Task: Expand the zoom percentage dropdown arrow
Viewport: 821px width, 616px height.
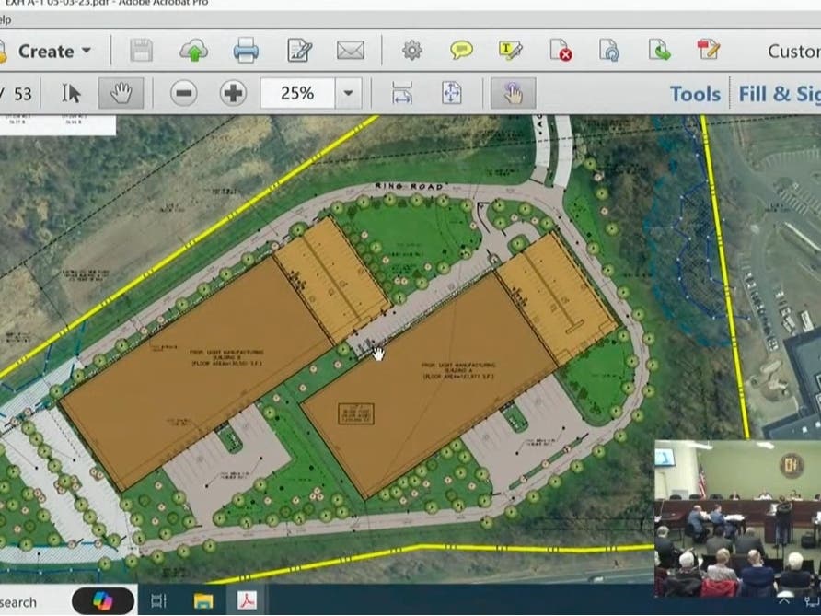Action: pos(348,93)
